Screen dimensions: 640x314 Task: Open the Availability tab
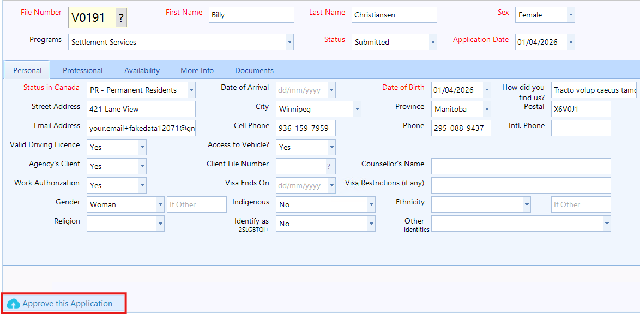click(x=142, y=70)
